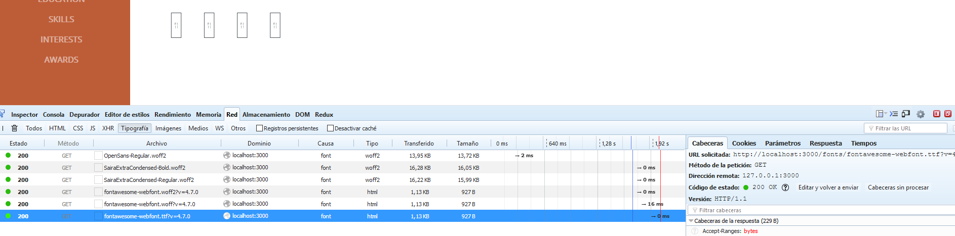
Task: Show Parámetros details tab
Action: [783, 144]
